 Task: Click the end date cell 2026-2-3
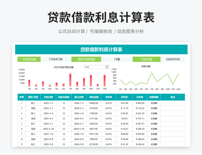coord(79,108)
